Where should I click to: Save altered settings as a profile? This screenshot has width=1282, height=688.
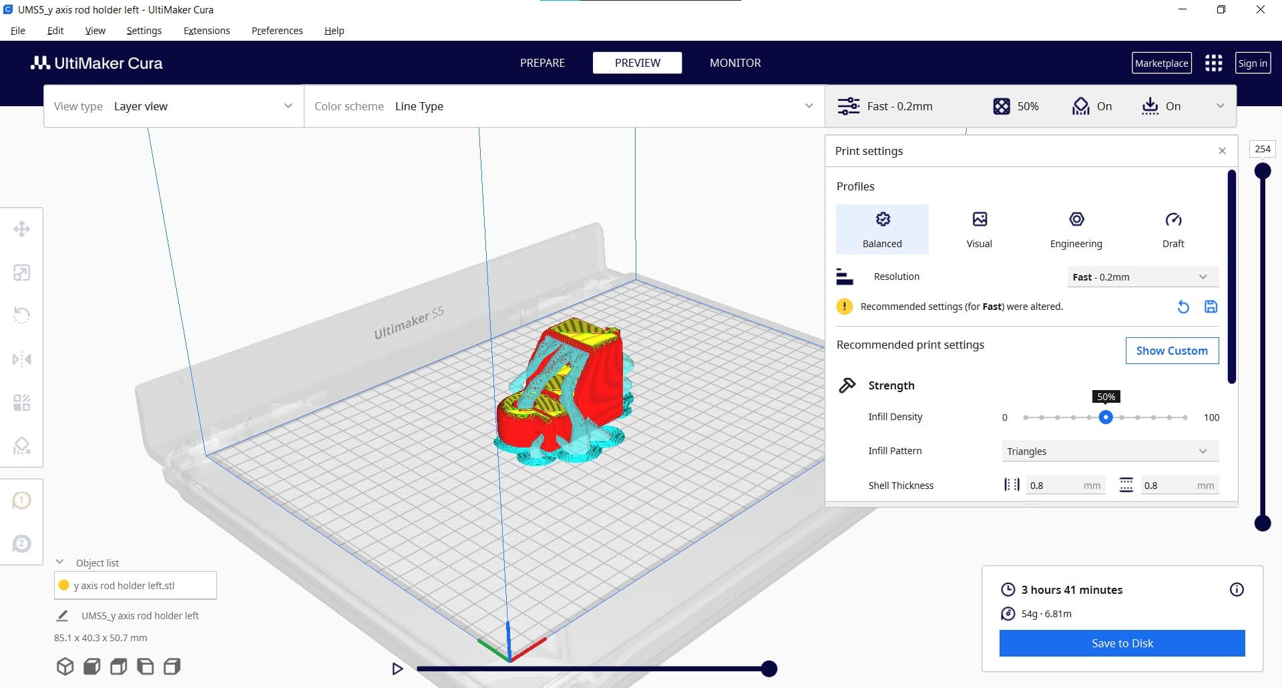[x=1211, y=307]
